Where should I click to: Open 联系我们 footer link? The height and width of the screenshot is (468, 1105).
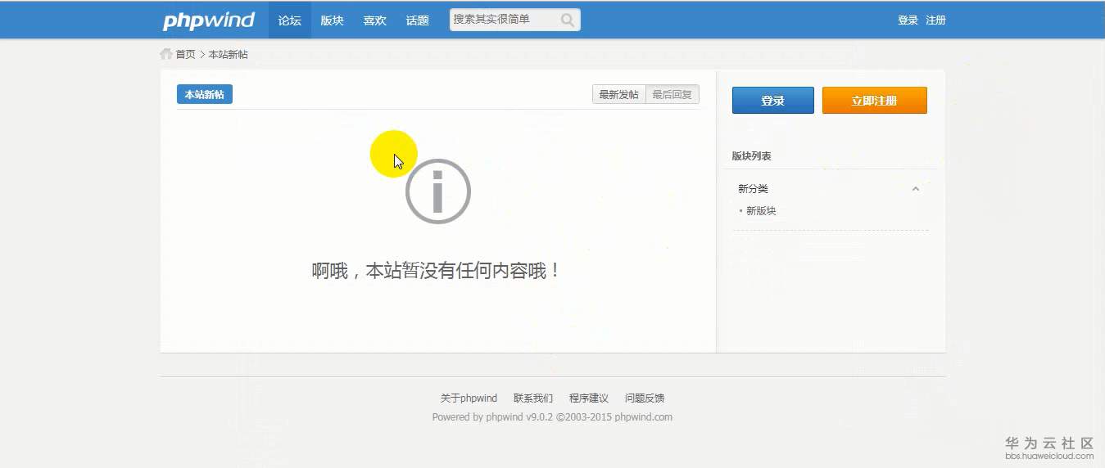(x=533, y=398)
